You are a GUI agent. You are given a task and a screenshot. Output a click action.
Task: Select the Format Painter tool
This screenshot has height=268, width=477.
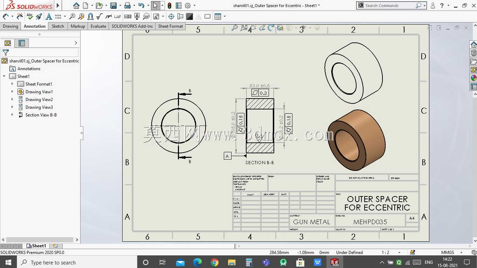pyautogui.click(x=39, y=16)
